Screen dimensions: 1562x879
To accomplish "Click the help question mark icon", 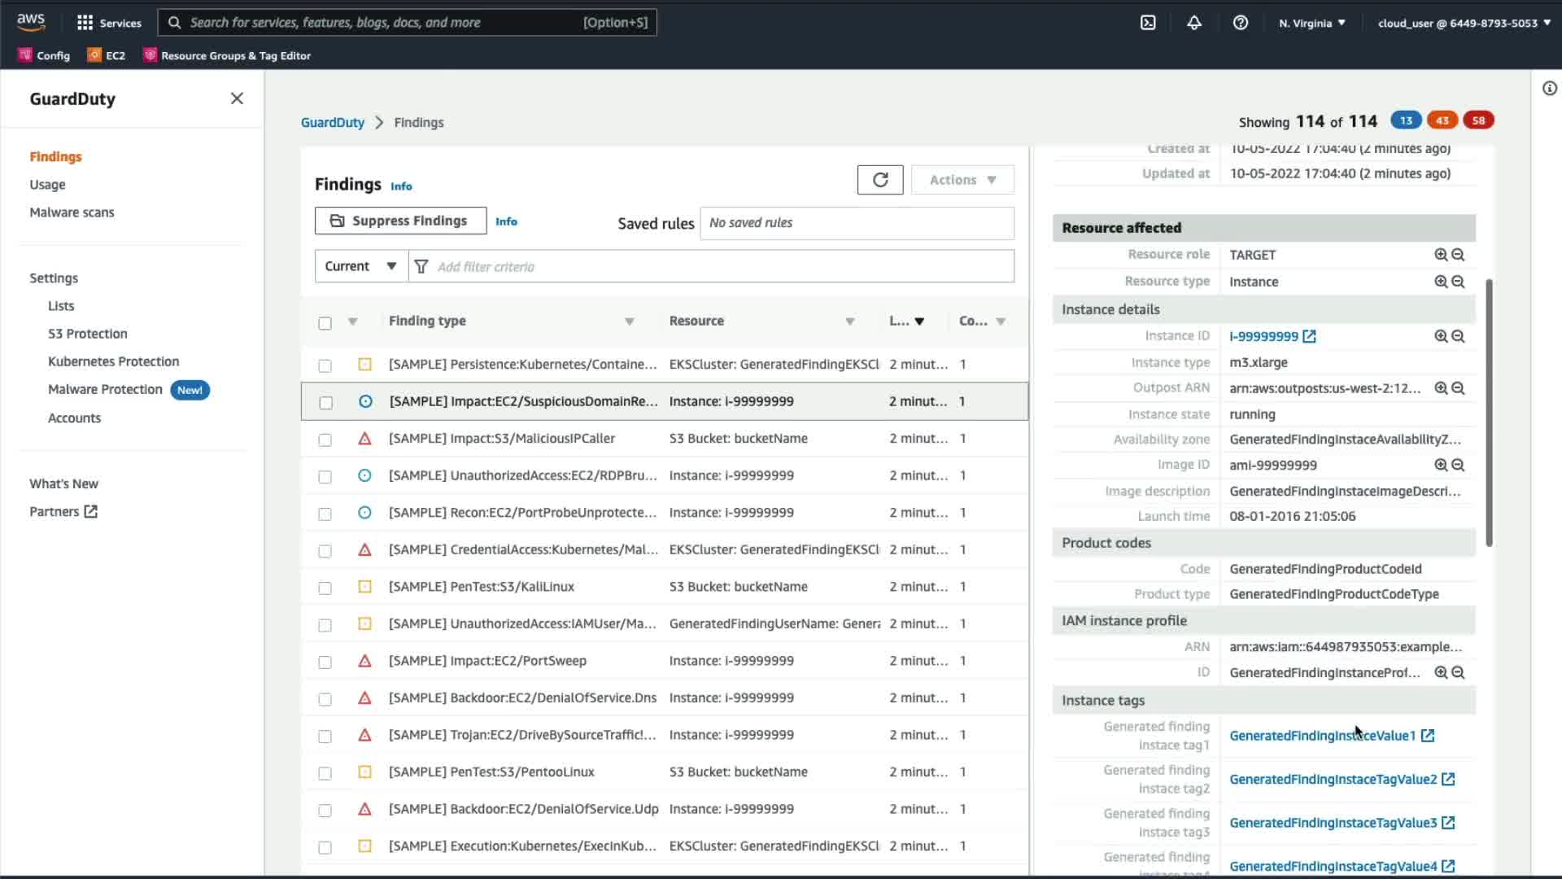I will point(1240,23).
